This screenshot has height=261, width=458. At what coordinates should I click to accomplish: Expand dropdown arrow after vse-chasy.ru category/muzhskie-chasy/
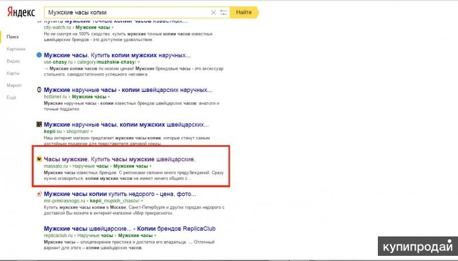coord(139,62)
